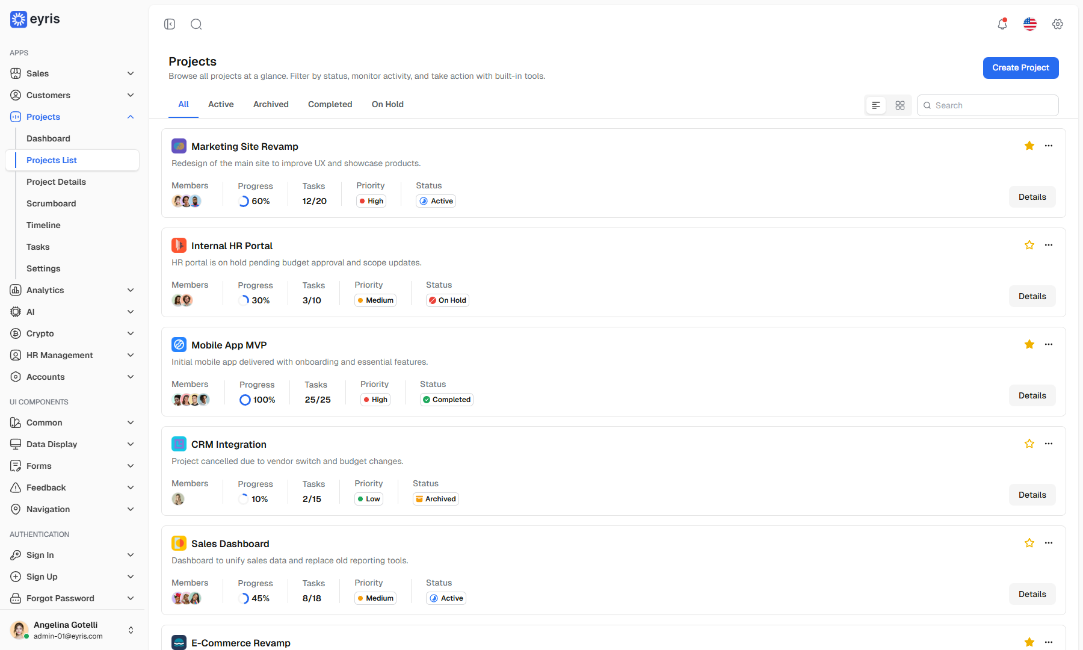Switch to the On Hold tab
The height and width of the screenshot is (650, 1083).
pos(387,104)
